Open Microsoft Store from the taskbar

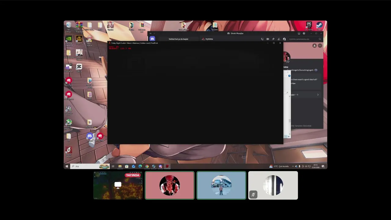pyautogui.click(x=126, y=166)
